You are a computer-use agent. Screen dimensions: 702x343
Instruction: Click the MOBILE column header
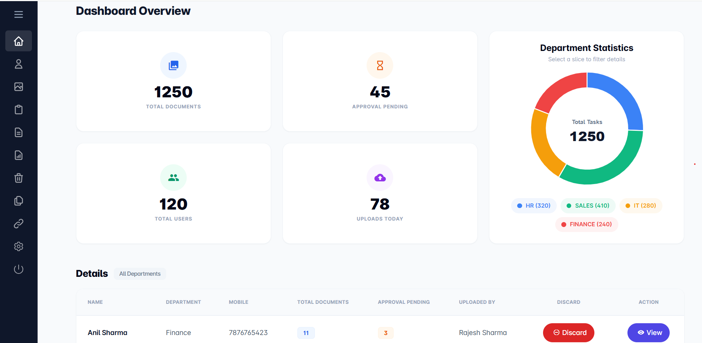[238, 302]
